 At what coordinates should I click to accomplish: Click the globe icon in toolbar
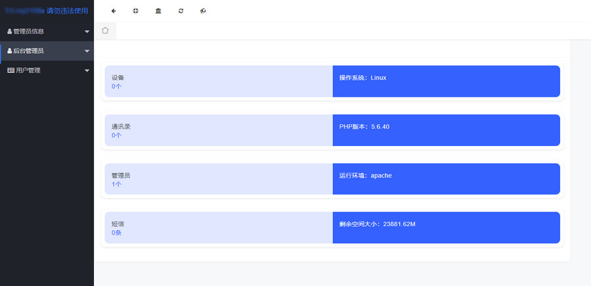[203, 11]
